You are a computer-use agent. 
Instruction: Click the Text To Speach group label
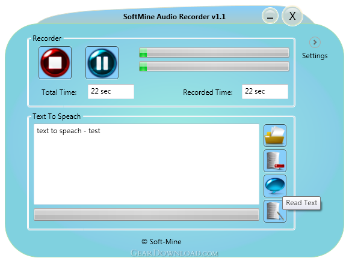point(57,116)
